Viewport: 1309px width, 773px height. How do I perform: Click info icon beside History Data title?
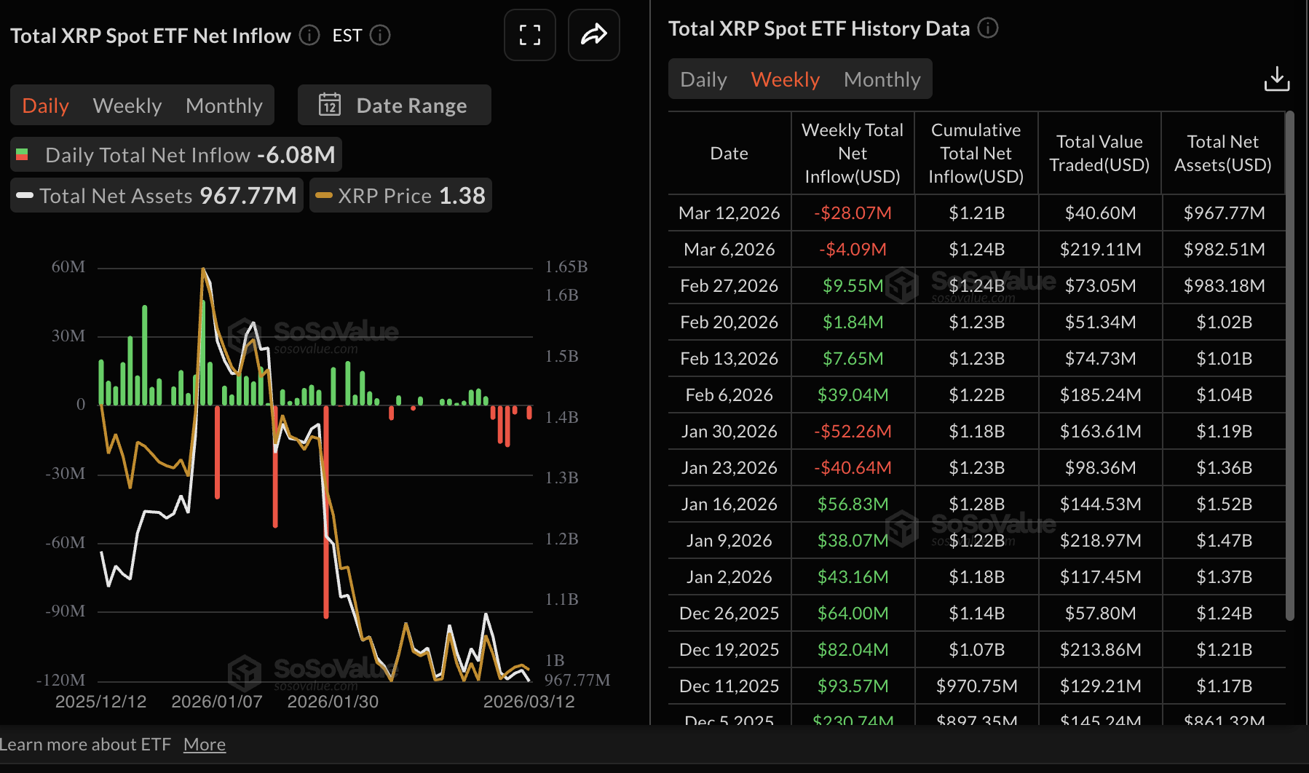click(x=987, y=28)
